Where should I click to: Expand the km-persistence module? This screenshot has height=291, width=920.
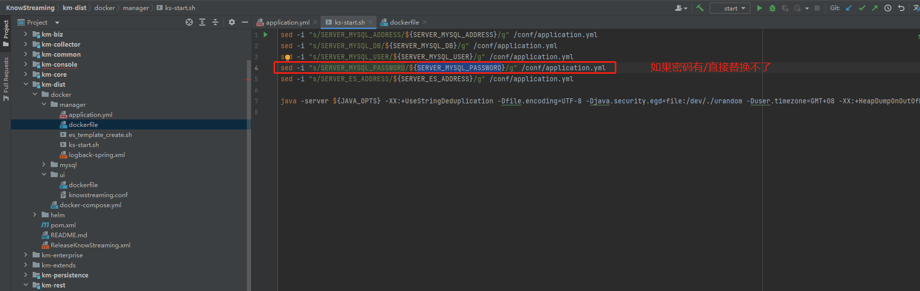tap(26, 275)
